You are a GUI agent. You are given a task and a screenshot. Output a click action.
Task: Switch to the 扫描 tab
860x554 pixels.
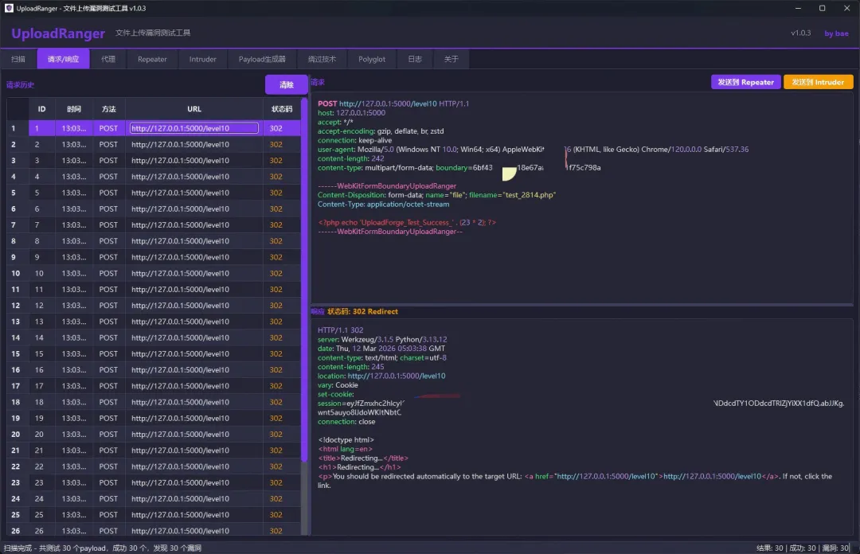pos(18,59)
